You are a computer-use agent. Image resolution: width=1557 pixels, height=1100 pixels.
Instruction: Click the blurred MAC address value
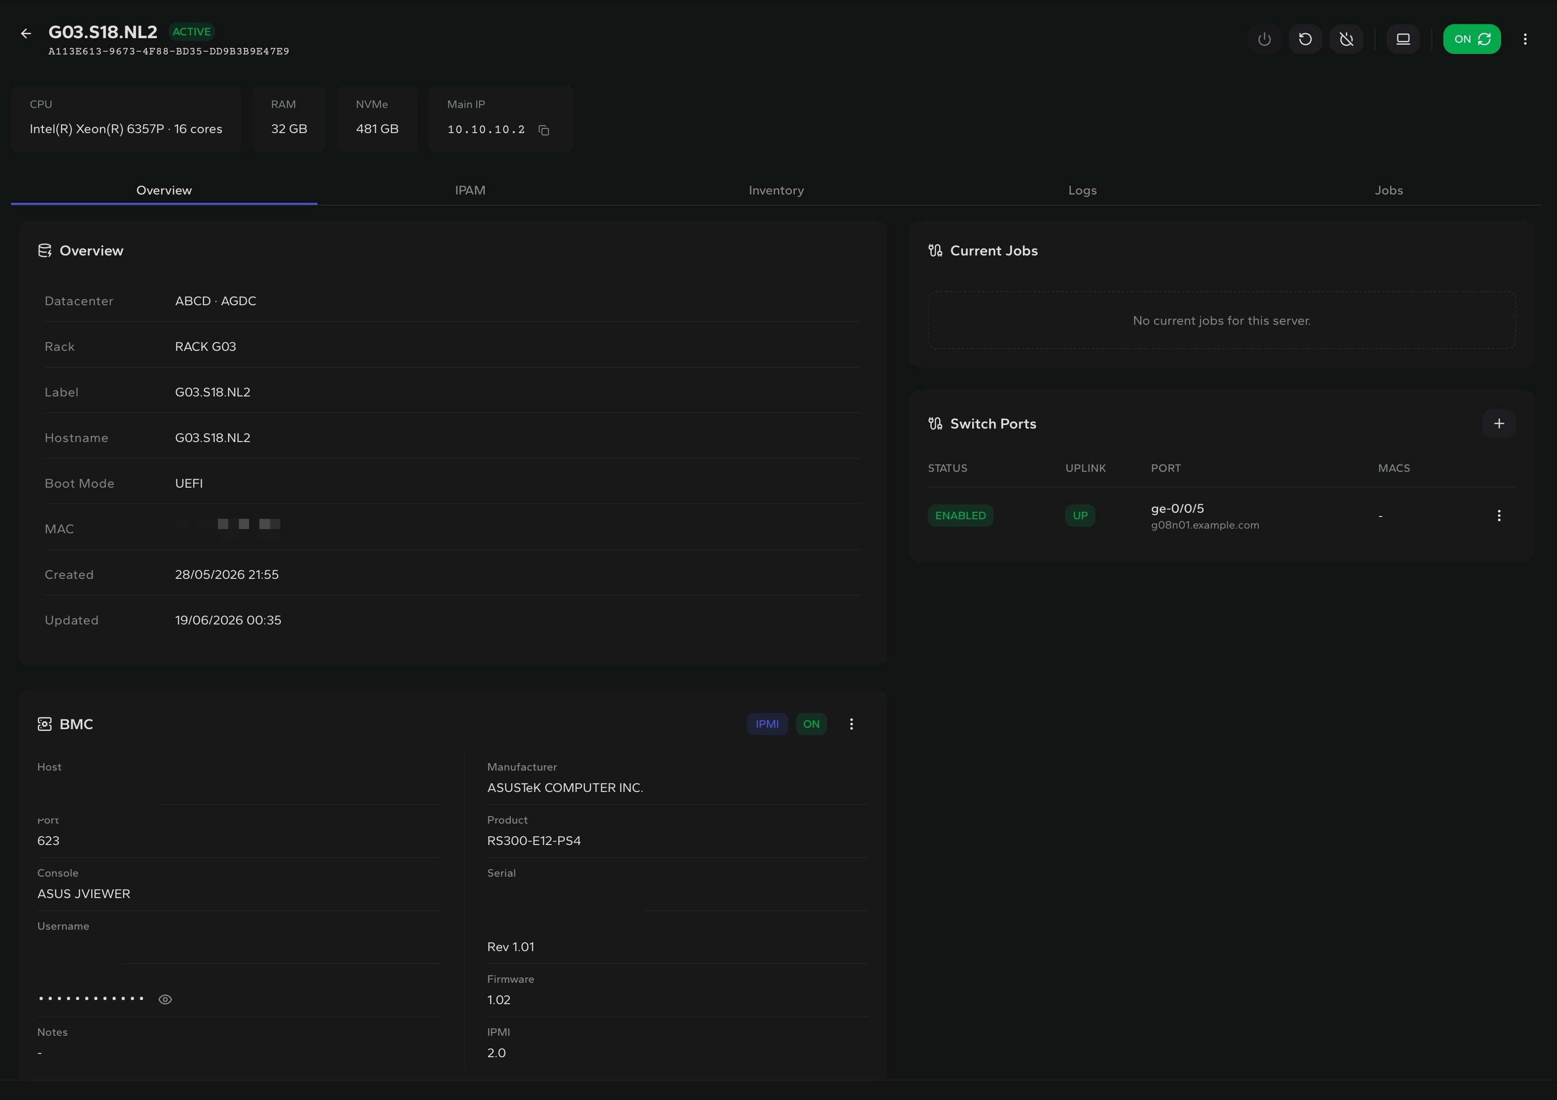click(228, 529)
